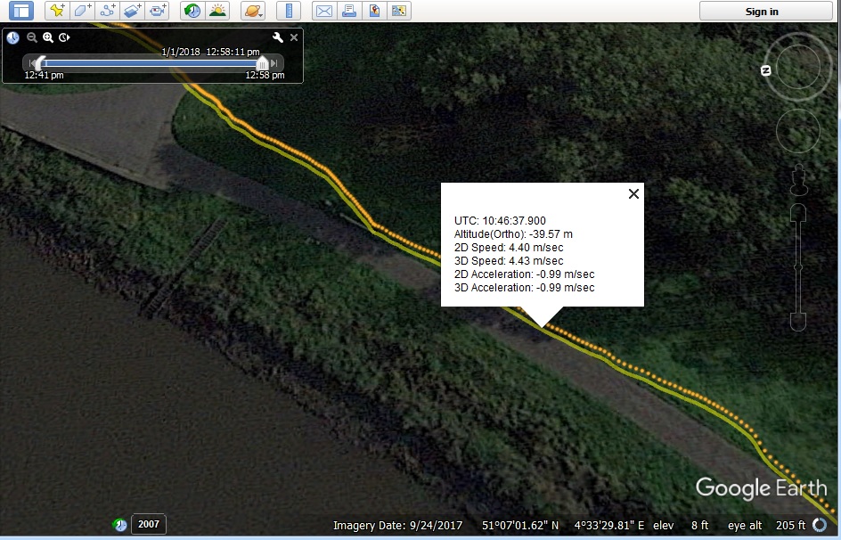
Task: Click the top end of the zoom slider
Action: [798, 212]
